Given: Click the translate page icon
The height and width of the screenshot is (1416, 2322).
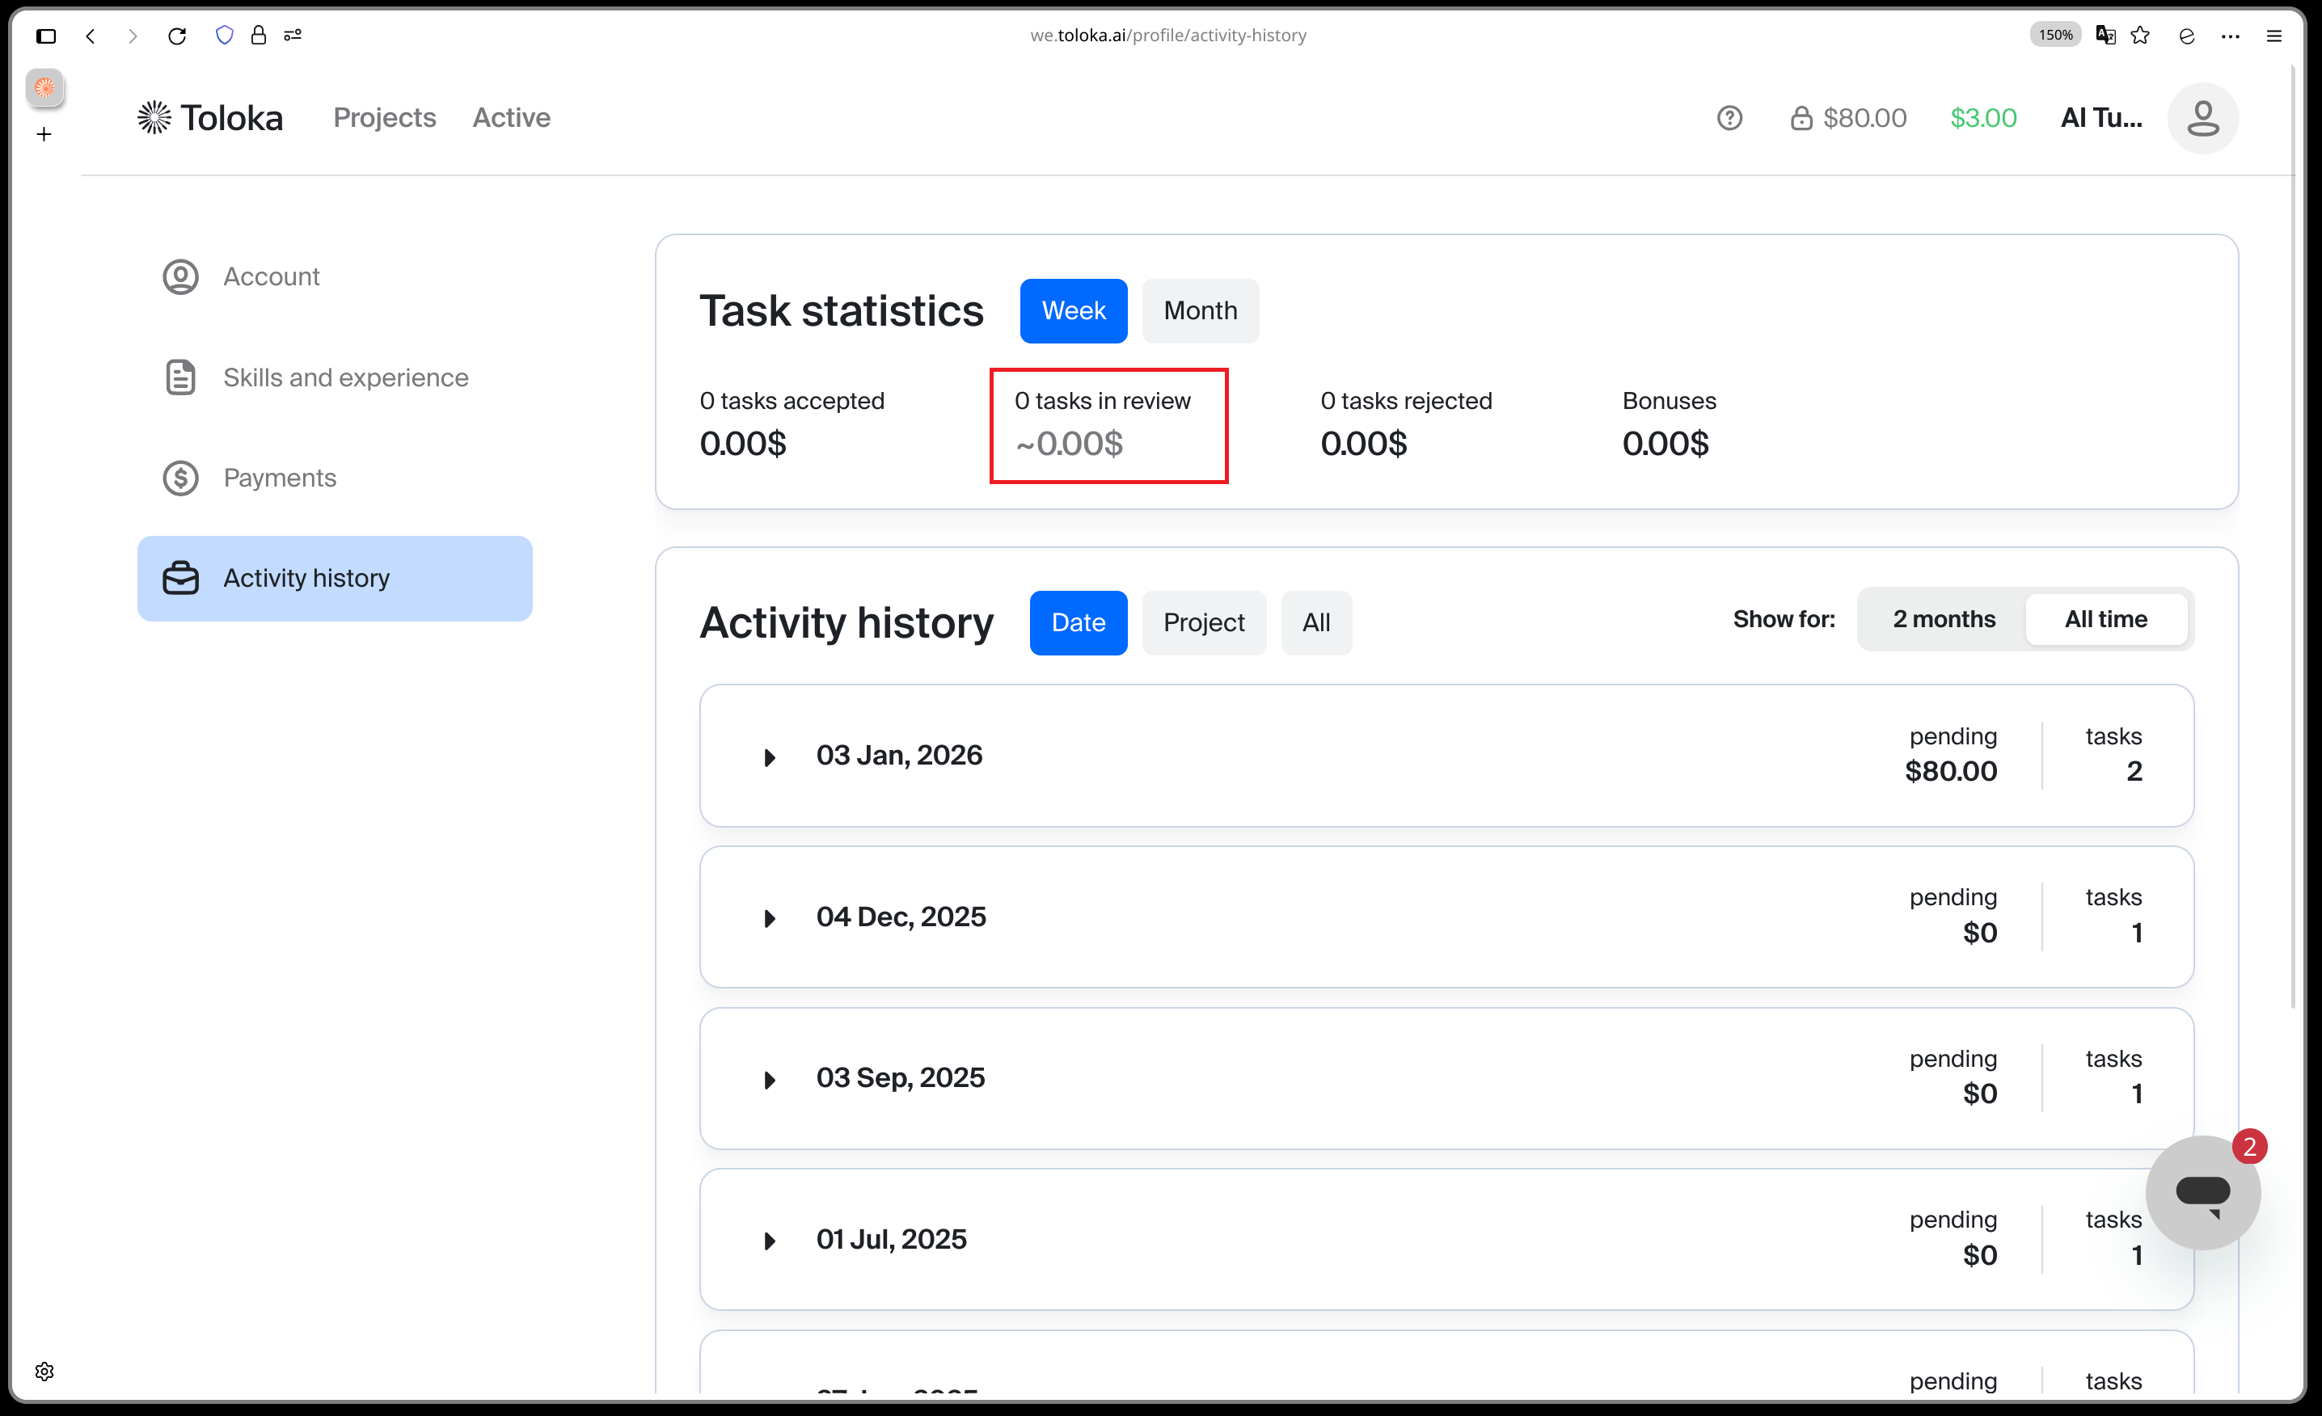Looking at the screenshot, I should click(x=2105, y=35).
